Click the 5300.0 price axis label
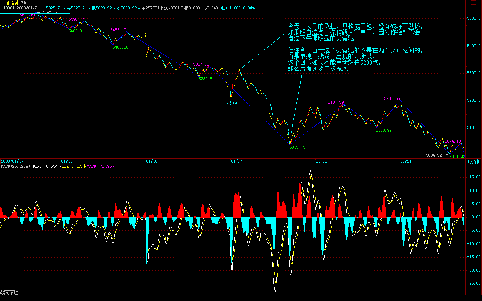 click(x=473, y=73)
